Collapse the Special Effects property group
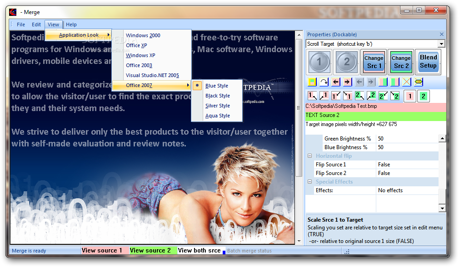 point(309,182)
